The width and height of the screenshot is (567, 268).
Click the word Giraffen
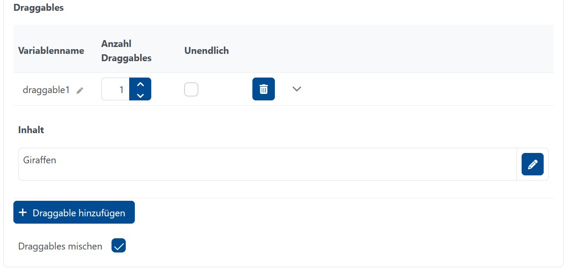coord(40,160)
